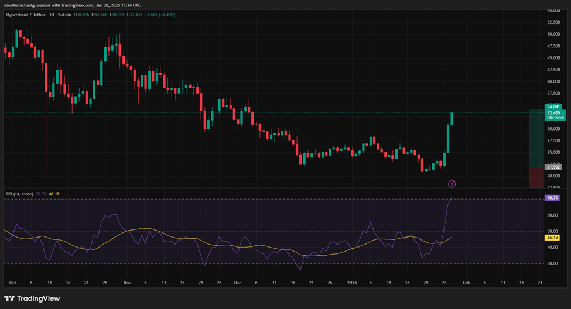Click the 08:35:58 candle countdown timer

[x=553, y=118]
